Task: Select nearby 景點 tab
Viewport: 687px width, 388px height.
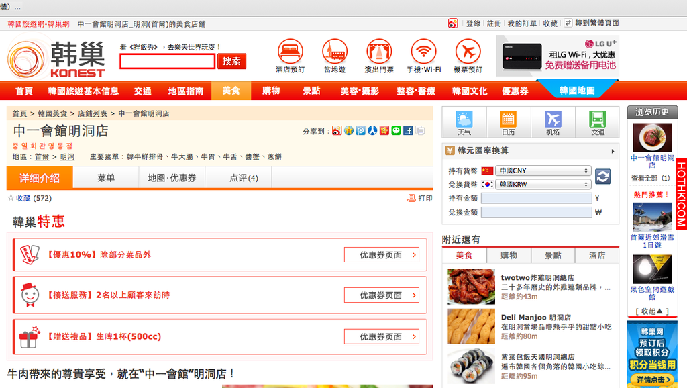Action: coord(553,255)
